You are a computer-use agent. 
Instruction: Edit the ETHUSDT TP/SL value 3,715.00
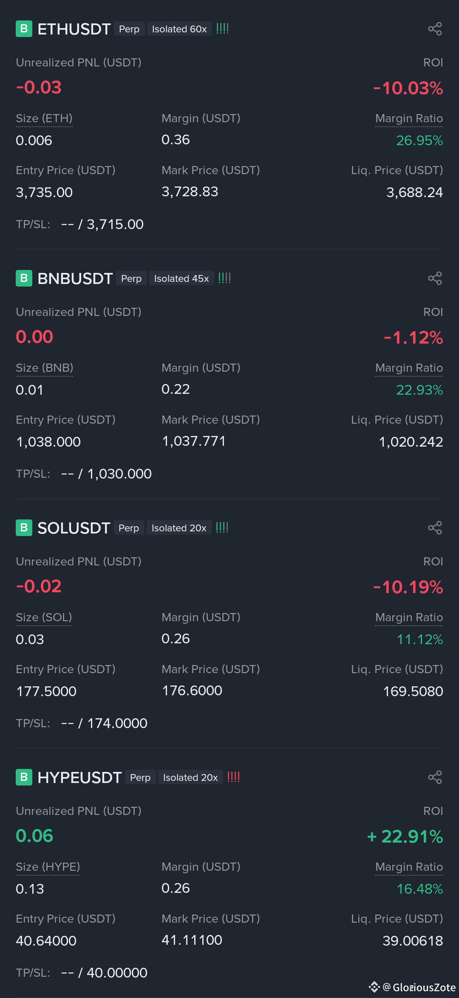coord(115,224)
